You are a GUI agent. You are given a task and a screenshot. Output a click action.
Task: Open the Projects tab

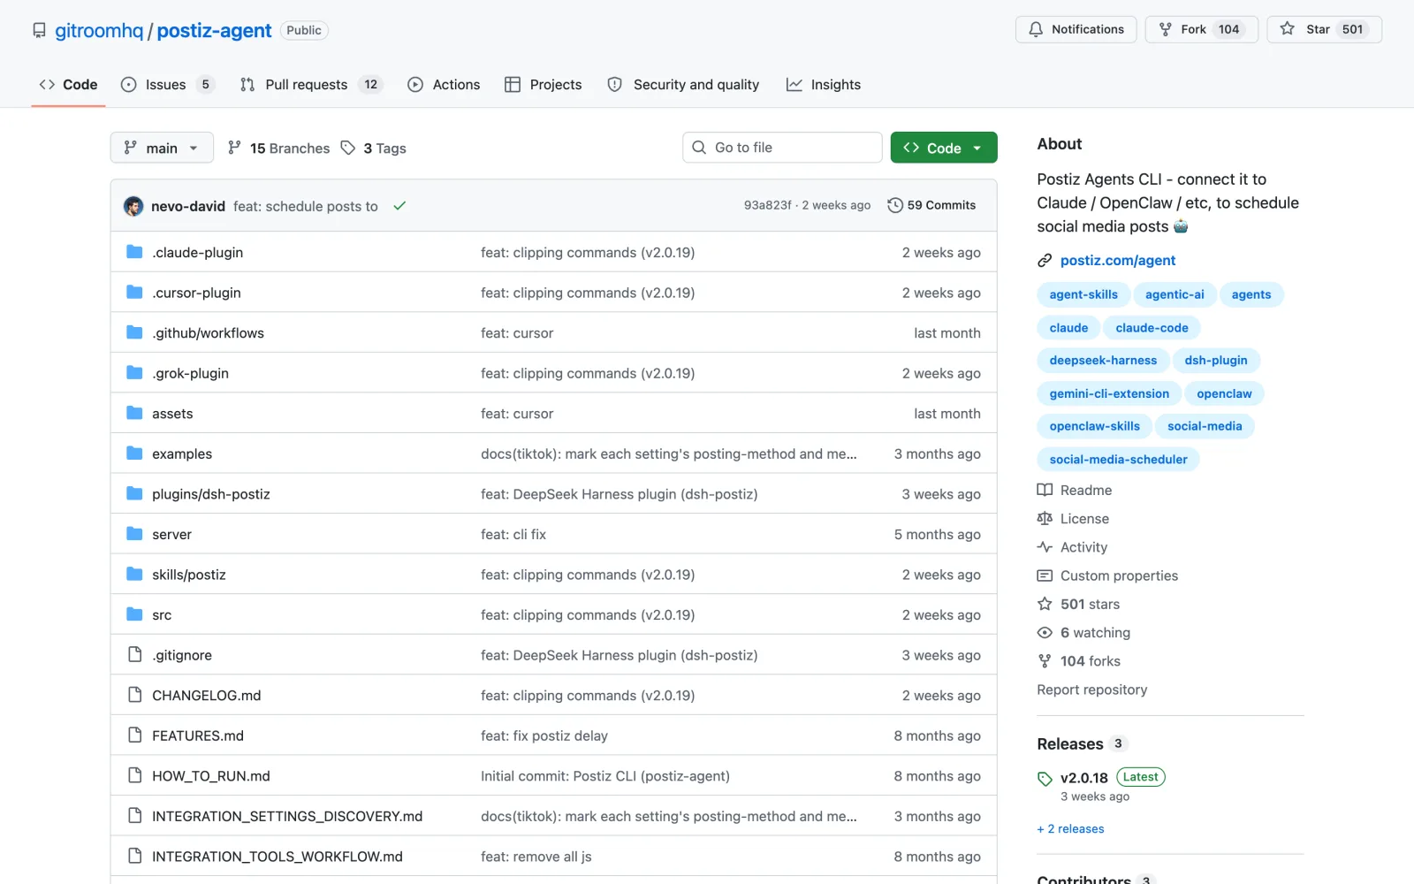544,85
